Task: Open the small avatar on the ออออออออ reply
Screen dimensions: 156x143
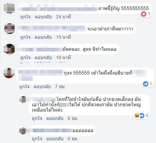Action: click(x=23, y=131)
